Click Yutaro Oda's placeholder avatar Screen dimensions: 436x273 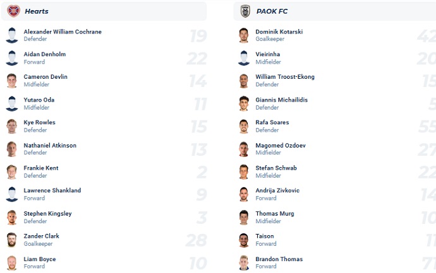pos(12,103)
